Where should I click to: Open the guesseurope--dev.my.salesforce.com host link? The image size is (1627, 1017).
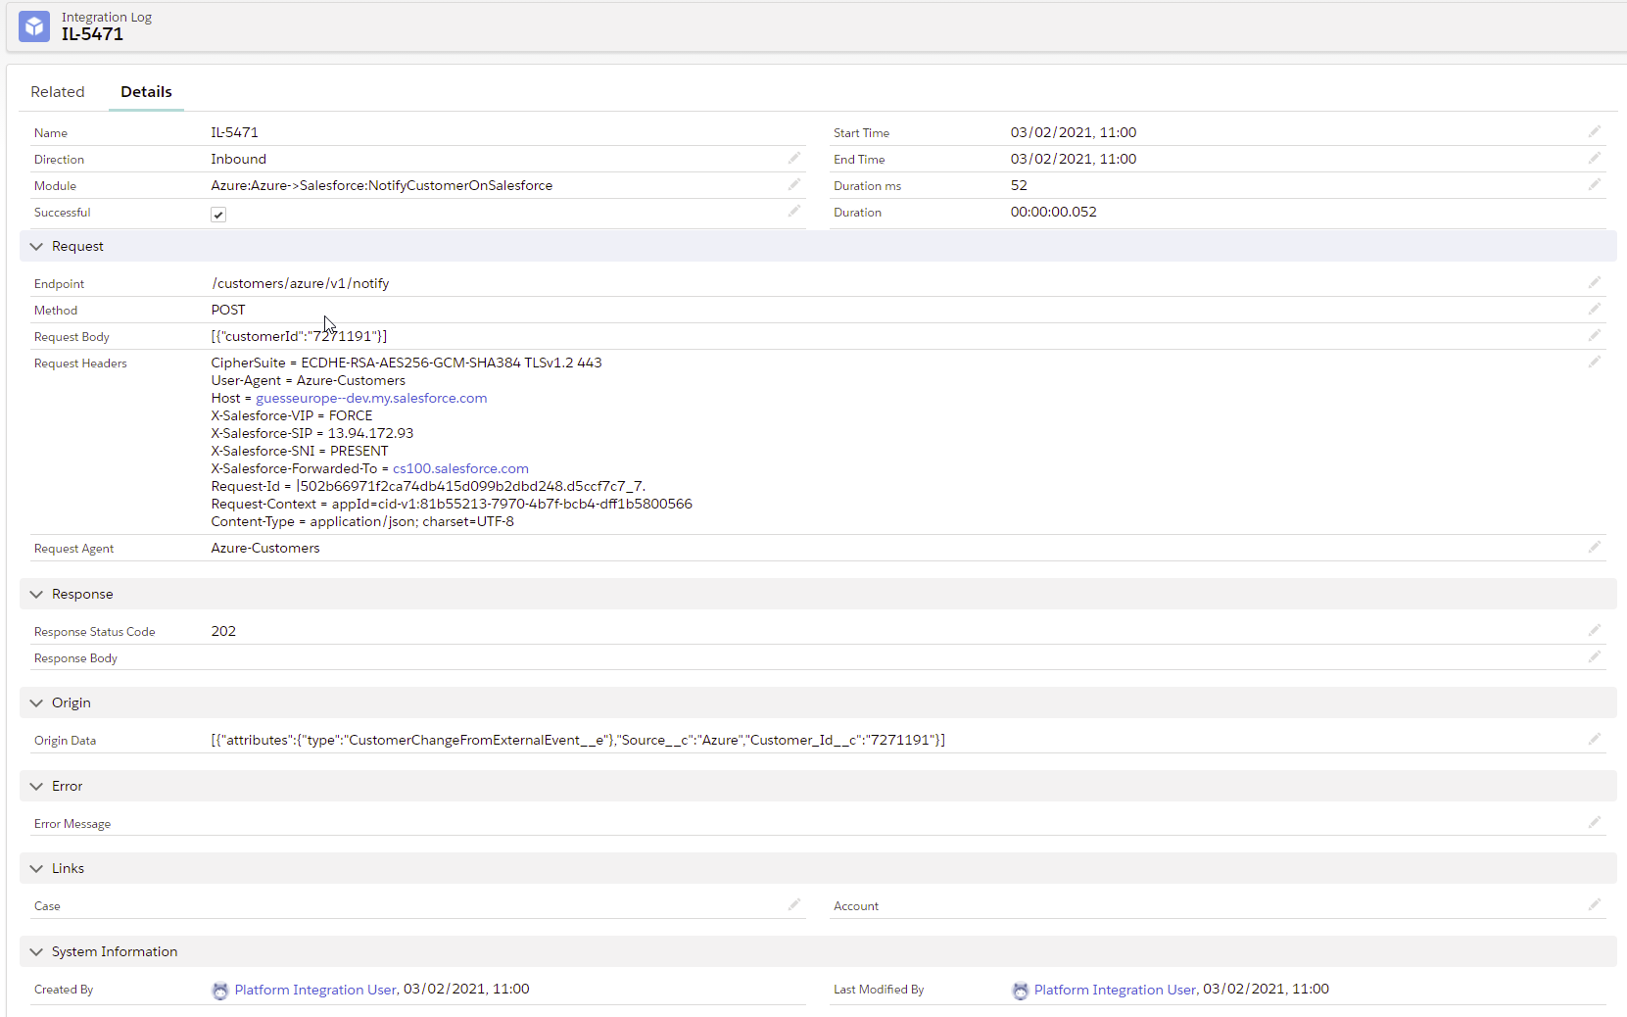tap(371, 398)
